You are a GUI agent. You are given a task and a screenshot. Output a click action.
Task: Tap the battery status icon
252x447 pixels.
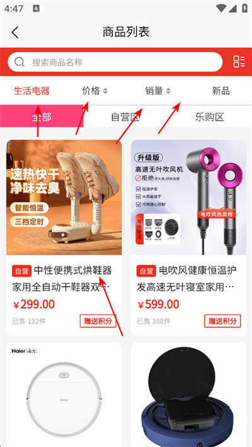click(244, 8)
